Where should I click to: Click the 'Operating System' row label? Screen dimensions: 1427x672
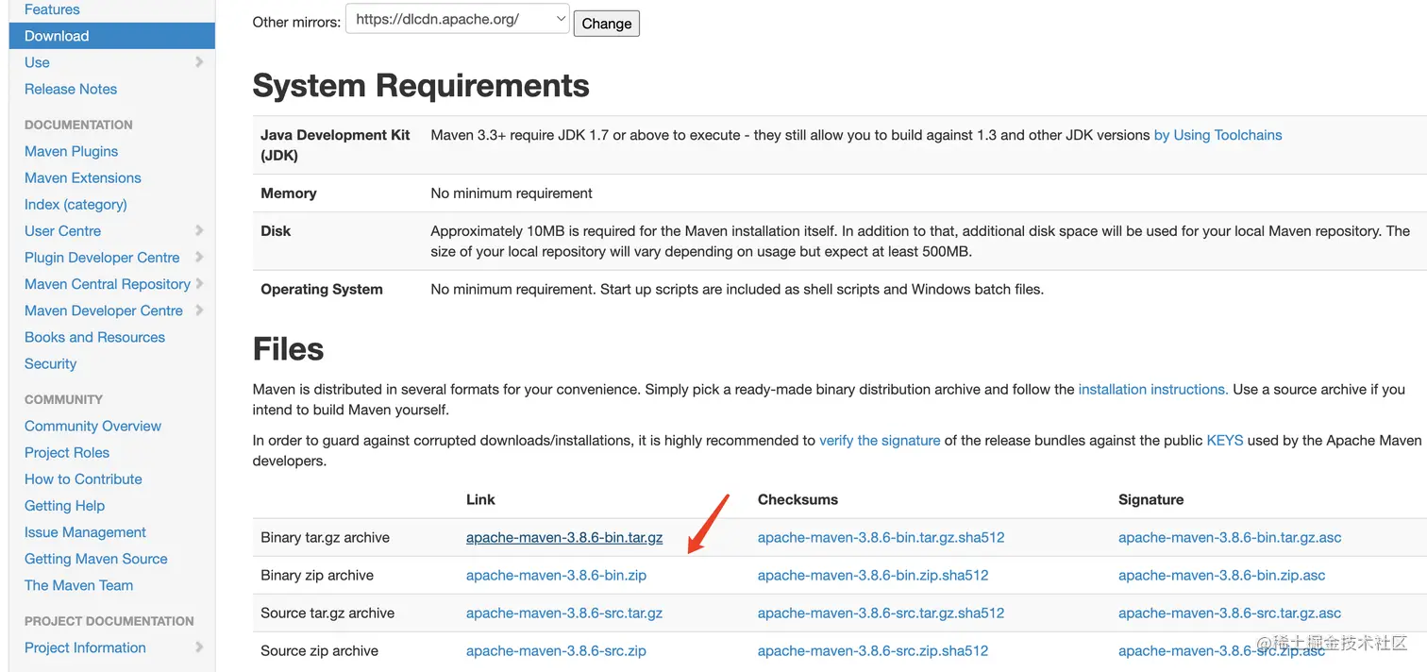coord(322,290)
